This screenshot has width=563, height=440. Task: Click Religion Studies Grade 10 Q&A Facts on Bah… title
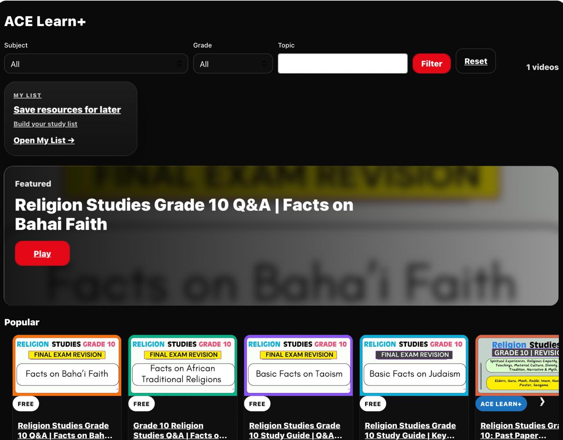(65, 430)
